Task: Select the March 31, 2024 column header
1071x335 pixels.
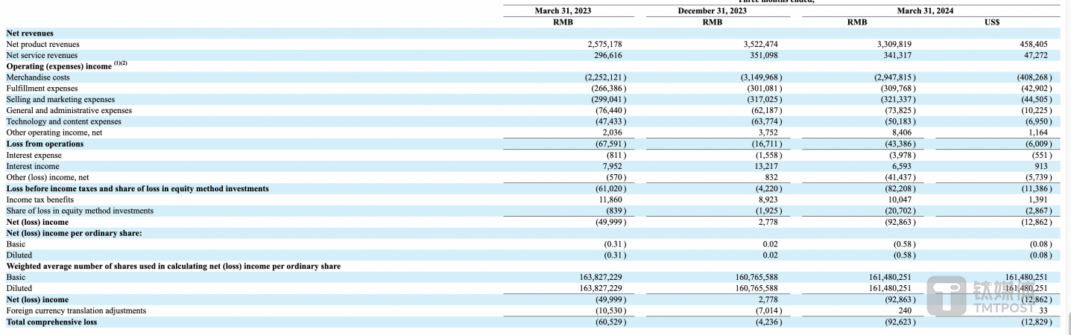Action: [924, 11]
